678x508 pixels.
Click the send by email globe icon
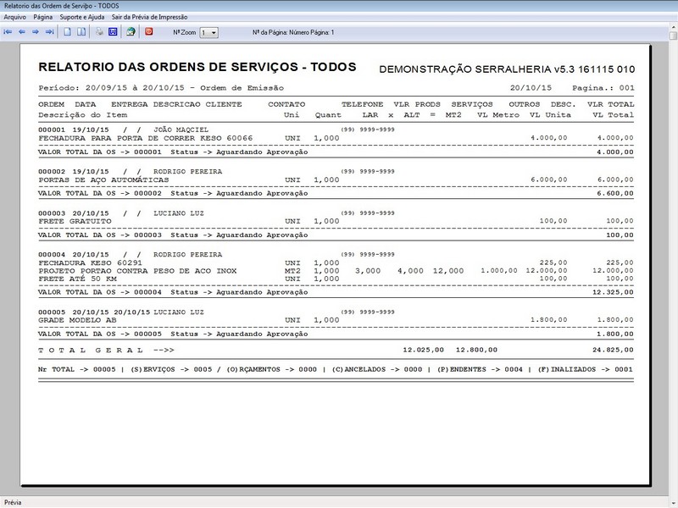(x=131, y=34)
